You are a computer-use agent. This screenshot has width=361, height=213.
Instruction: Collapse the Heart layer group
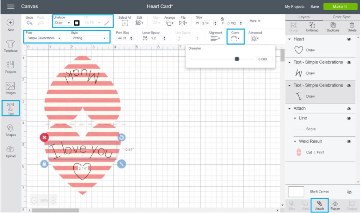(289, 39)
